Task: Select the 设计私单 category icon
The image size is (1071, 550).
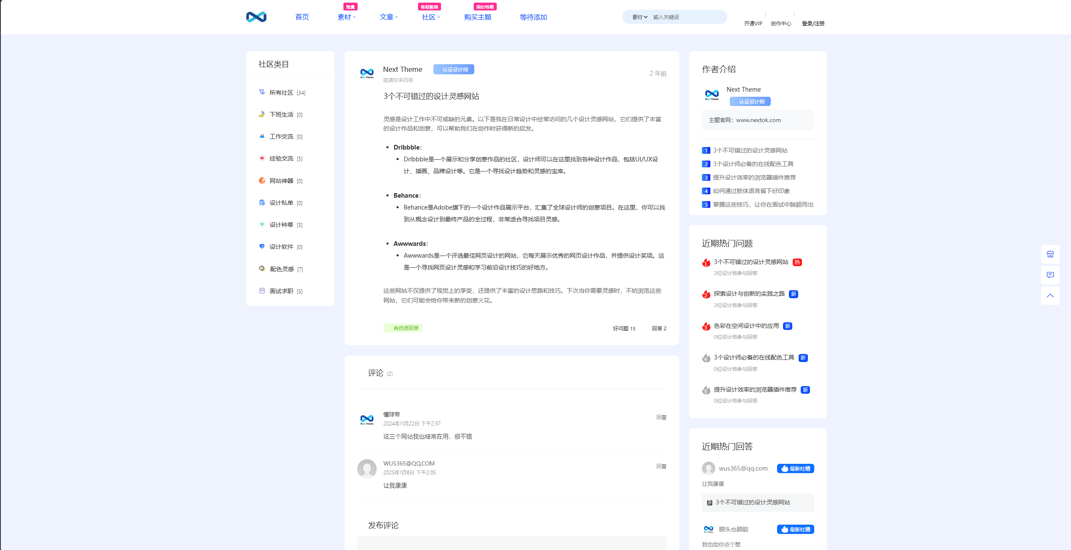Action: (262, 202)
